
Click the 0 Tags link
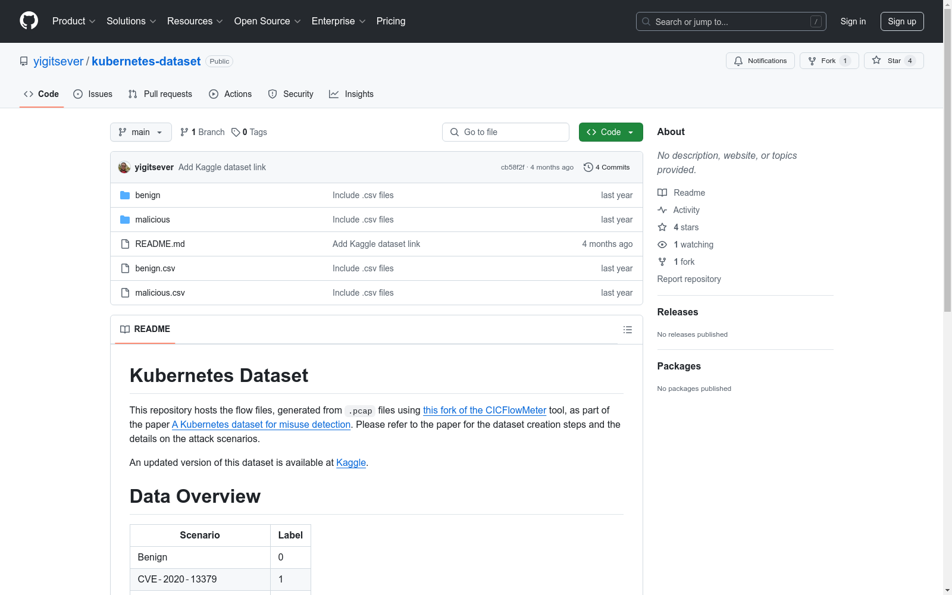click(249, 132)
